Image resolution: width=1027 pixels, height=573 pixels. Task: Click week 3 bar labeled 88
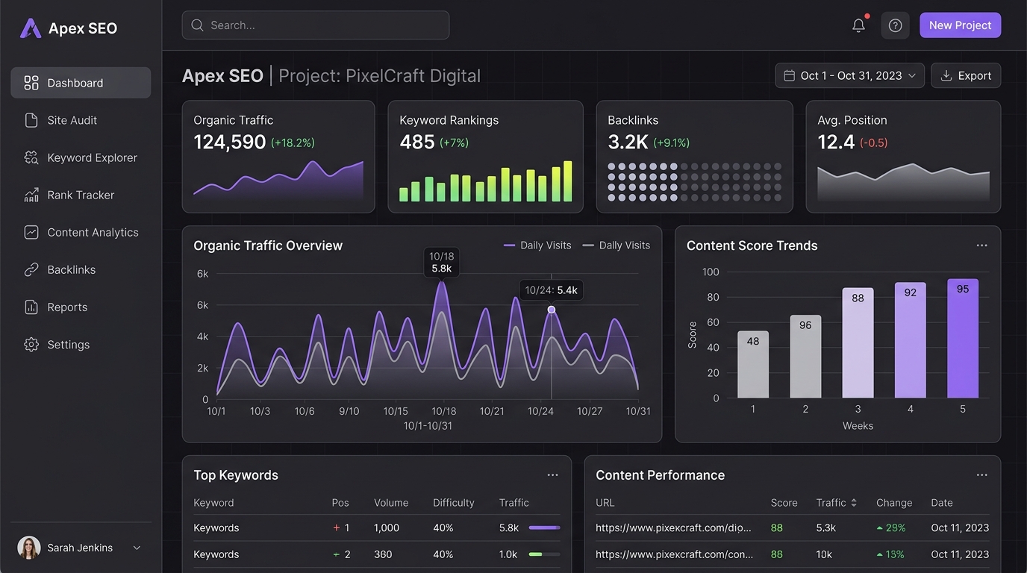(858, 343)
